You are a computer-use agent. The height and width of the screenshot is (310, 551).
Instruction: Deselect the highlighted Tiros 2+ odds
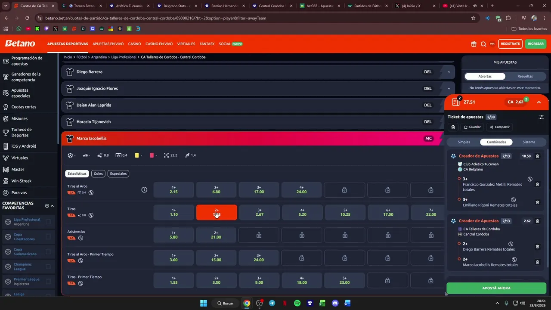click(217, 212)
